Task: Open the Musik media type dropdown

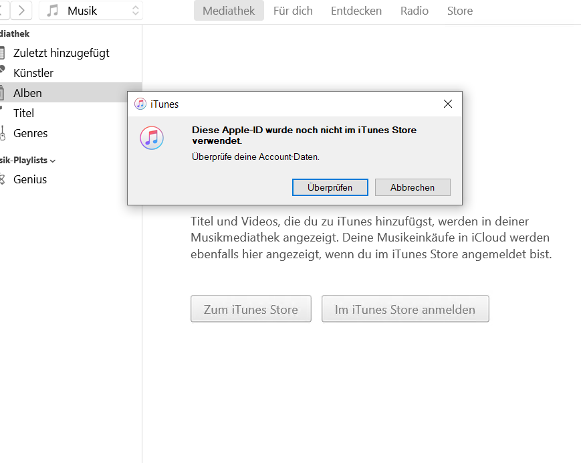Action: (91, 11)
